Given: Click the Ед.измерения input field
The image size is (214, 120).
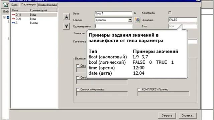Looking at the screenshot, I should click(x=113, y=26).
